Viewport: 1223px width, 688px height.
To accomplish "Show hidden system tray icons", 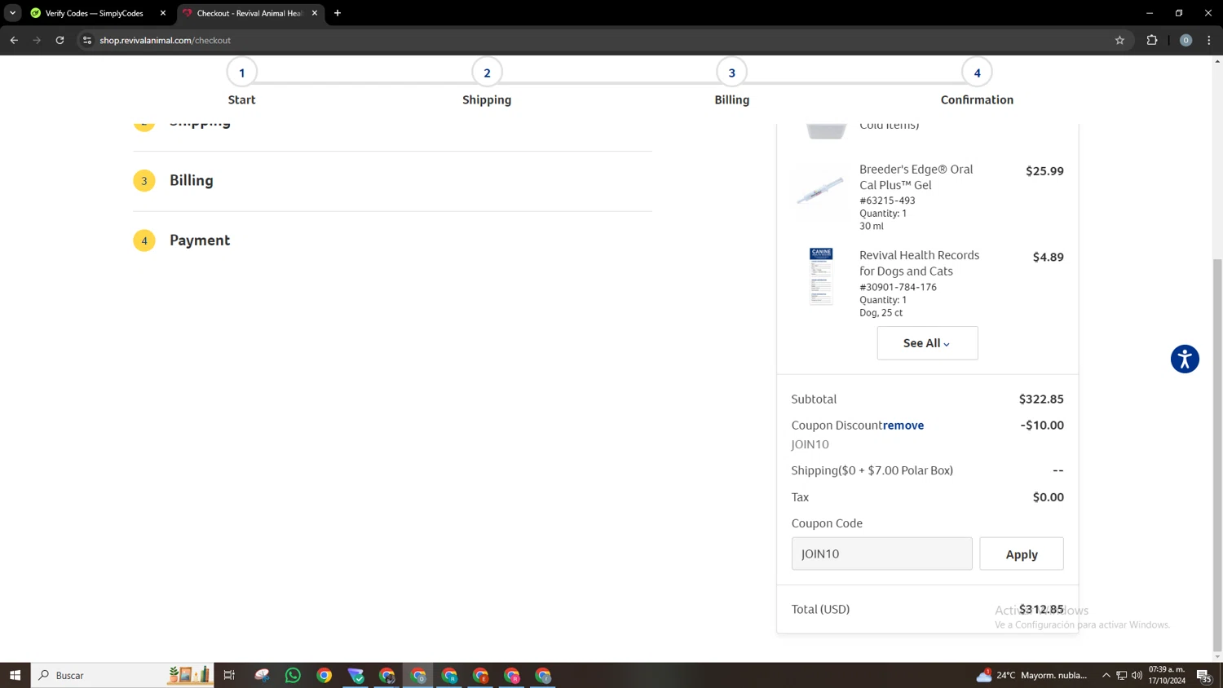I will click(1106, 675).
